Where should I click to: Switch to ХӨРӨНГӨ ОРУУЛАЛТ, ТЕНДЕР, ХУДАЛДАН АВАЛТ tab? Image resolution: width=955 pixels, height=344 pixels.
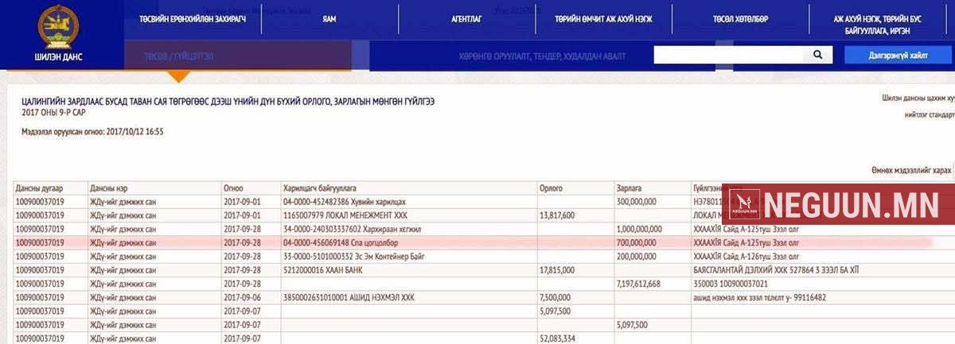(x=542, y=56)
